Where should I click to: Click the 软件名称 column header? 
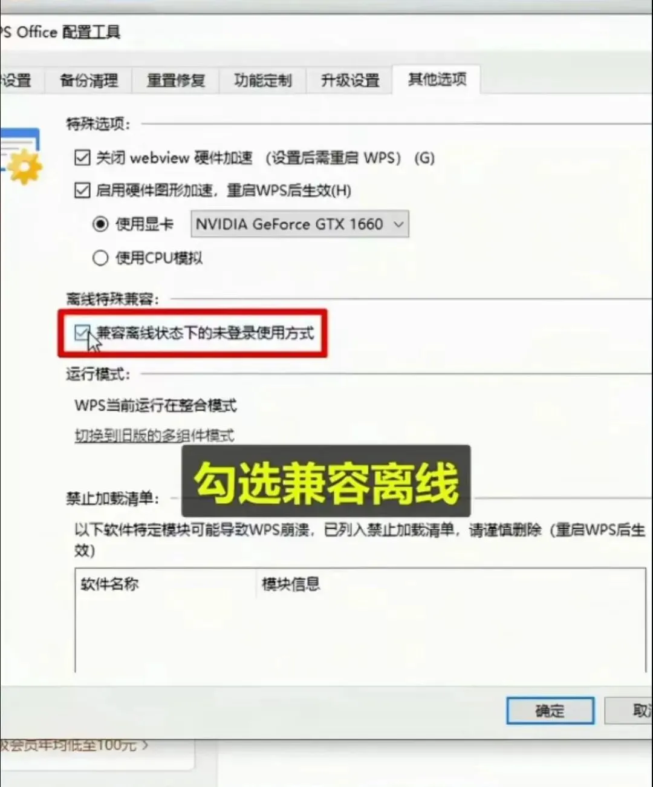(109, 584)
